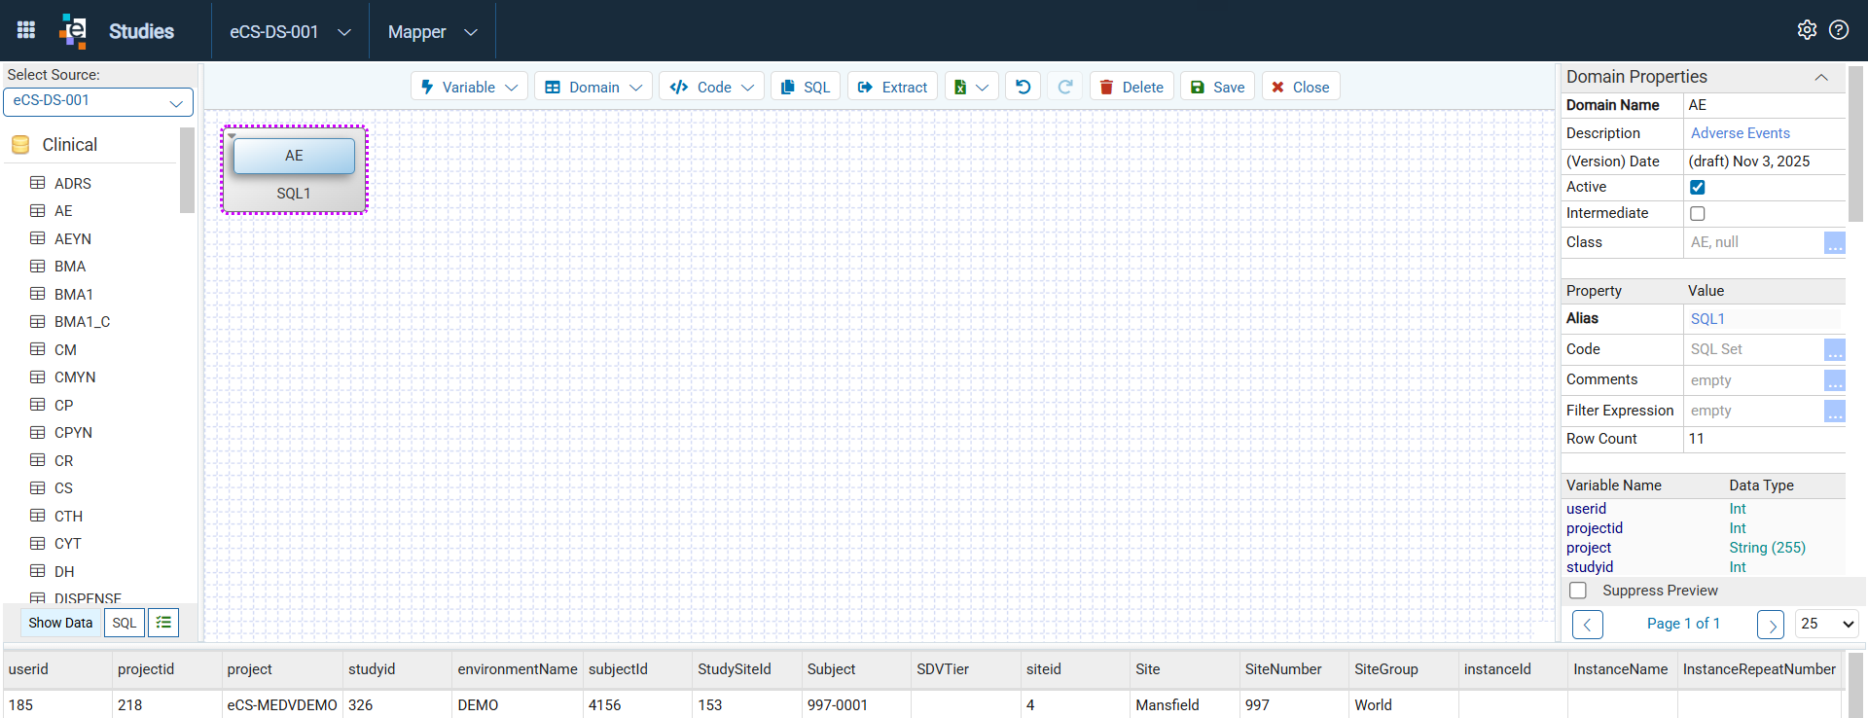Select the SQL tab under source list
The image size is (1868, 718).
[x=125, y=623]
